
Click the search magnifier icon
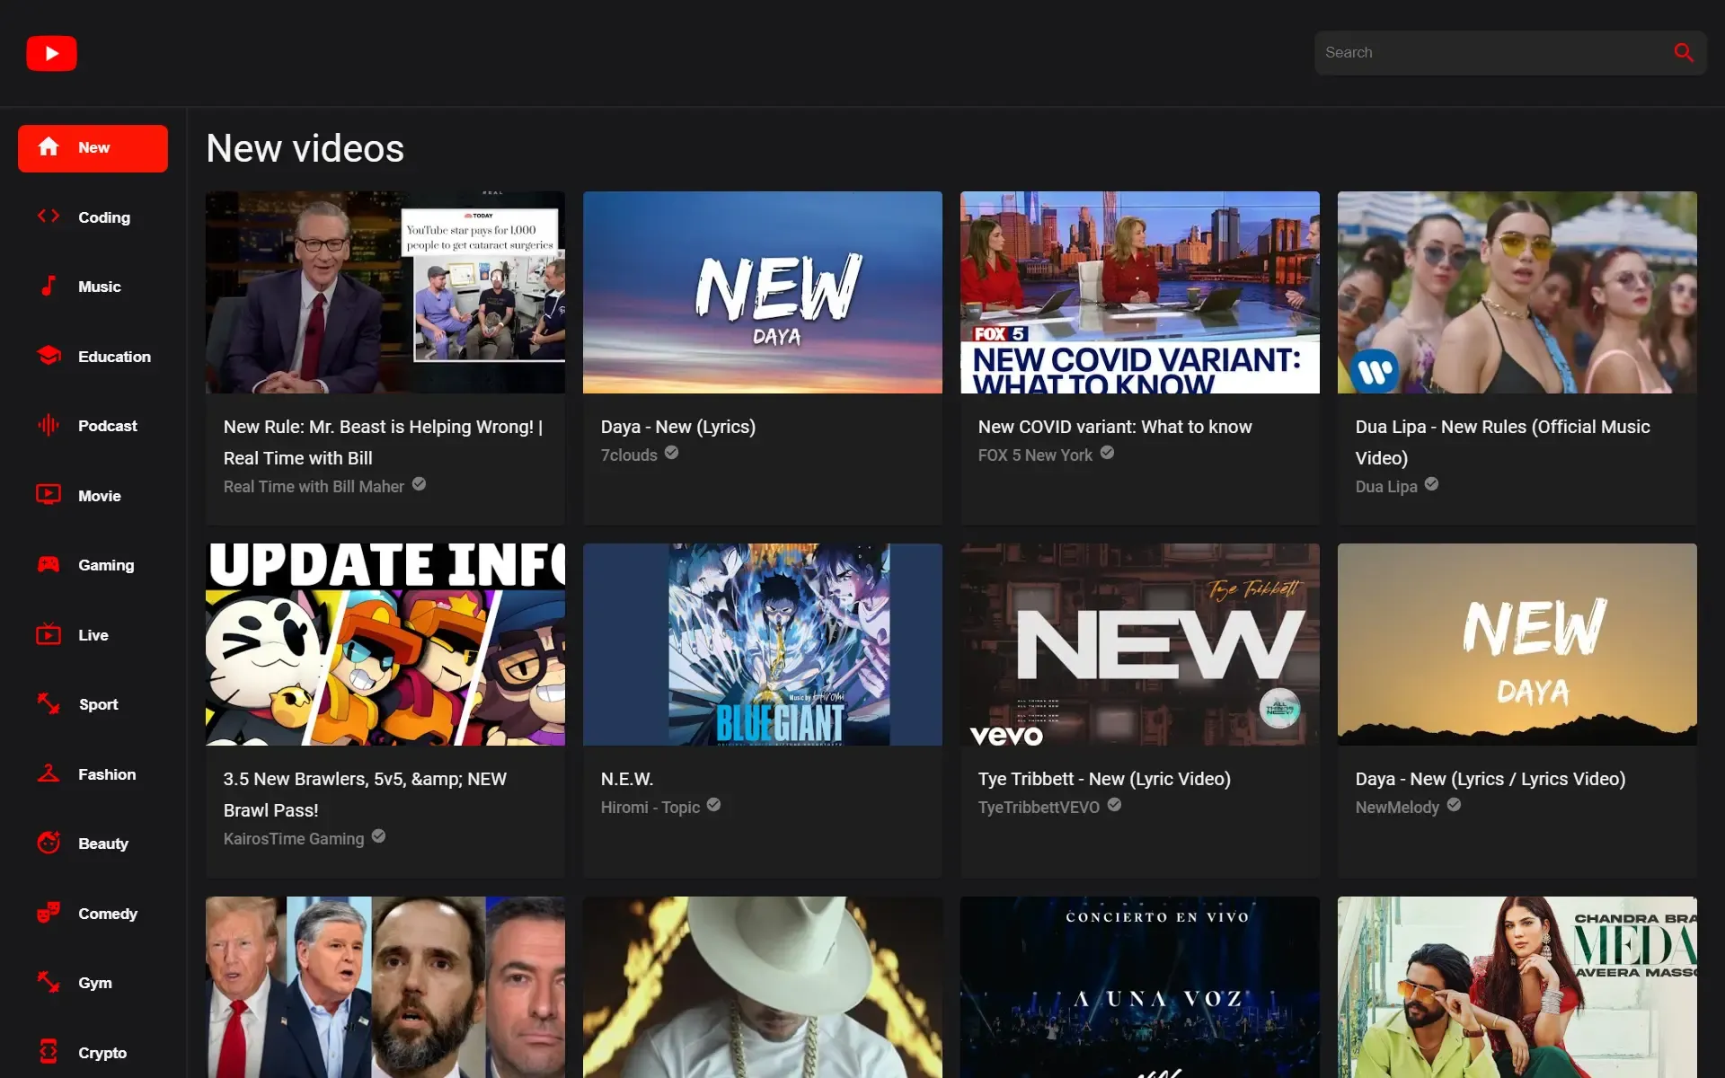[1684, 53]
